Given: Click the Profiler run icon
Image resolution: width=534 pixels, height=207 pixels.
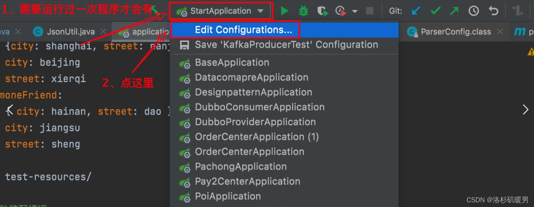Looking at the screenshot, I should [340, 11].
